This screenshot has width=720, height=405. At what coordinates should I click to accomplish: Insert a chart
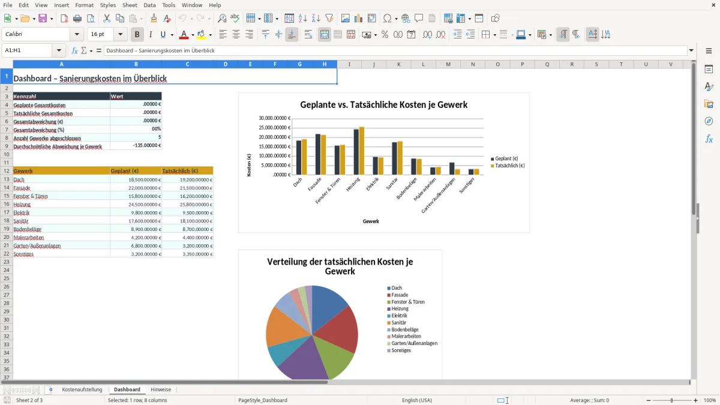[x=359, y=19]
